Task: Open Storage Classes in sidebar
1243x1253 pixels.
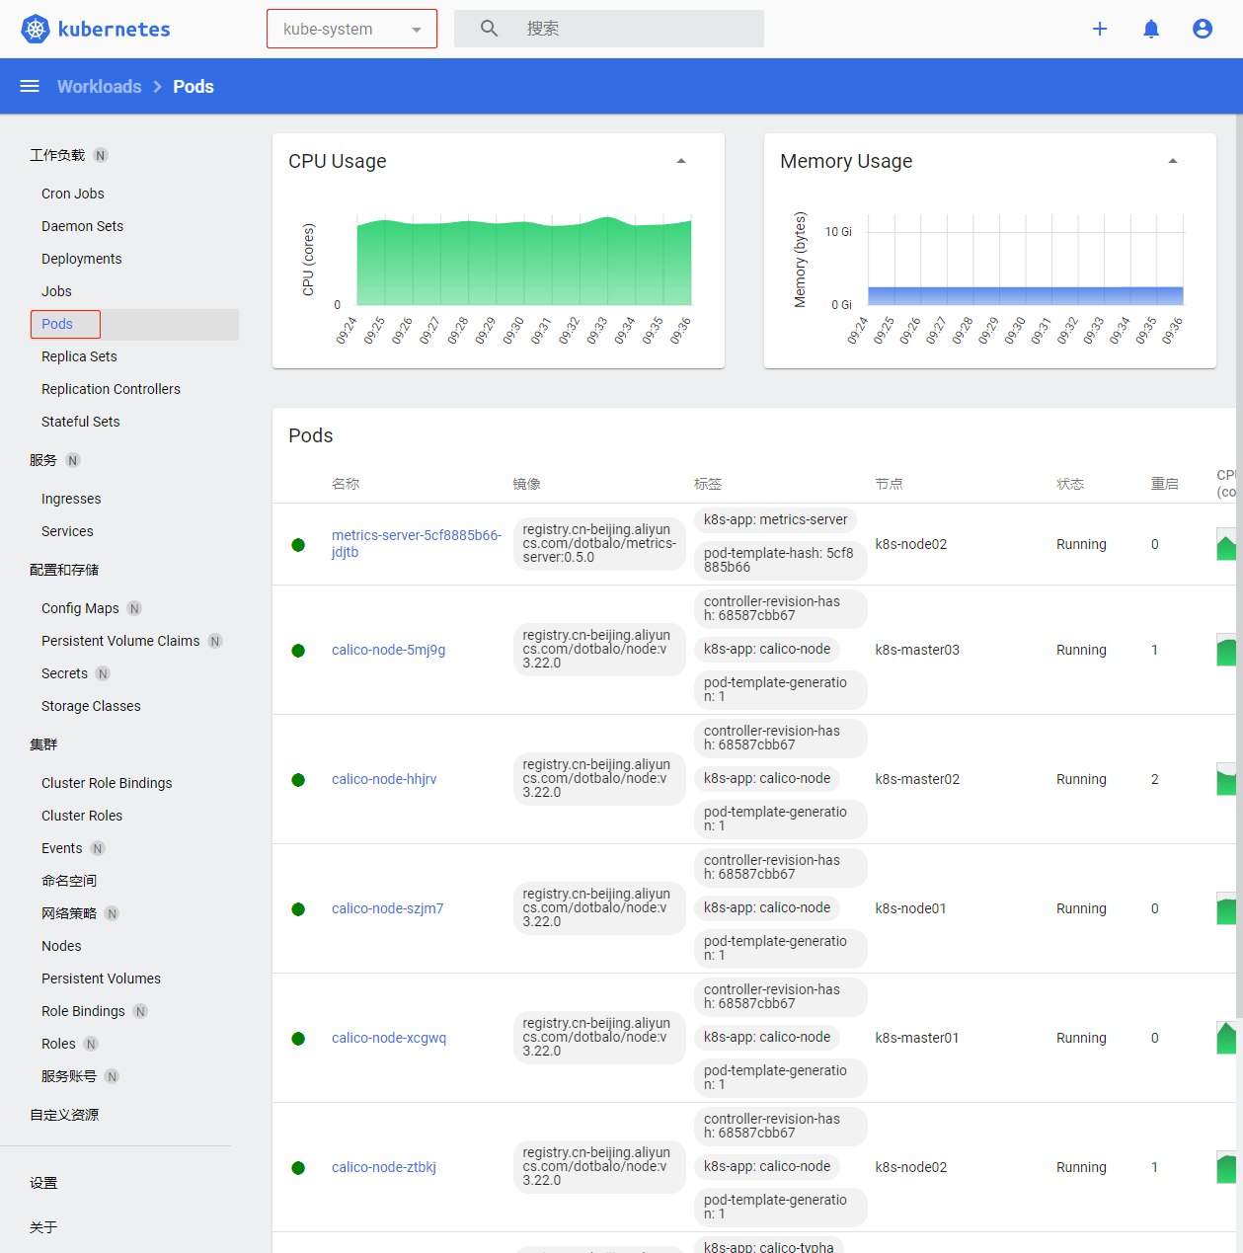Action: click(x=91, y=706)
